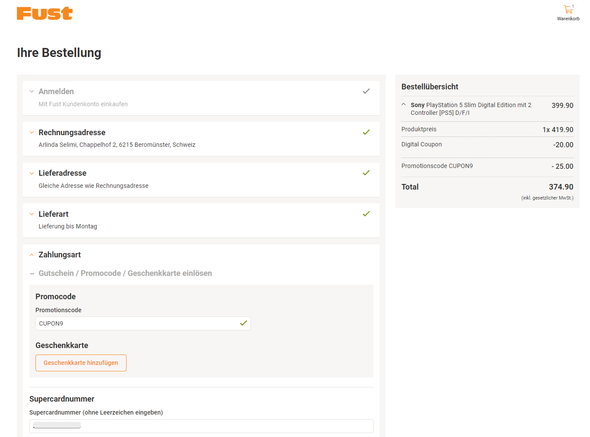Open the Rechnungsadresse heading
The height and width of the screenshot is (437, 590).
(72, 133)
